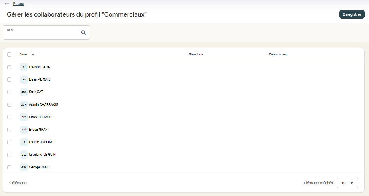Click the name Sally CAT
This screenshot has width=369, height=196.
36,92
